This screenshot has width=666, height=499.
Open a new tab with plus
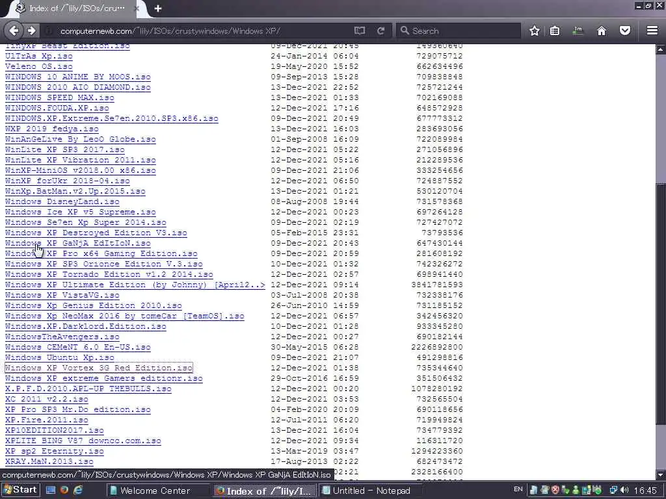pos(158,8)
